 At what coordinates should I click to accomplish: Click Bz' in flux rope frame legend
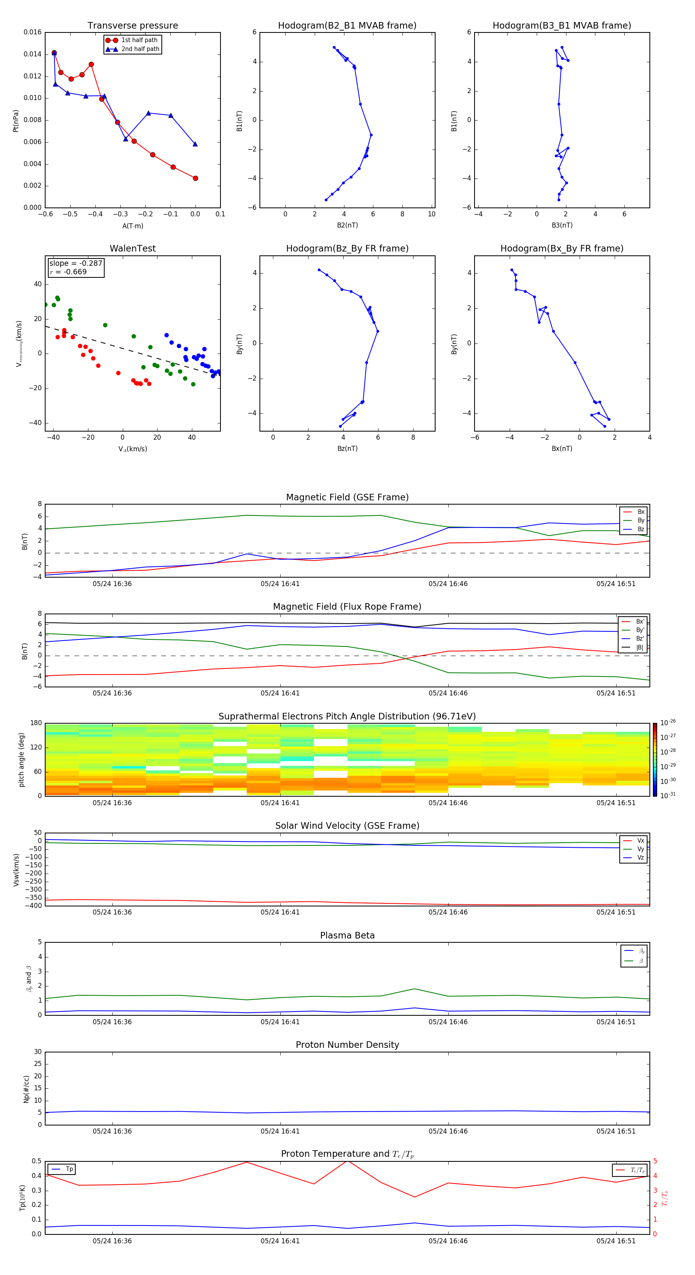(640, 639)
